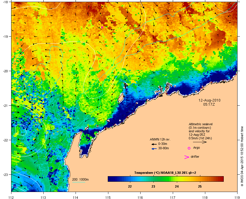
Task: Click longitude axis label 112
Action: [11, 198]
